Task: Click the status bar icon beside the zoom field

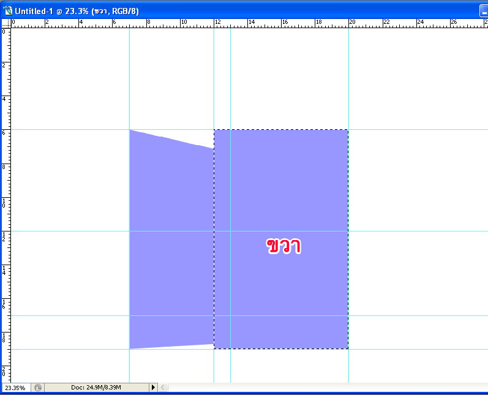Action: point(38,388)
